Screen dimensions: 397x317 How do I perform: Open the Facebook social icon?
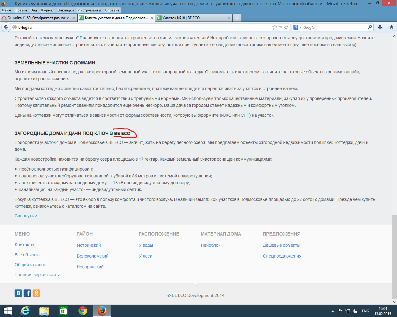tap(27, 293)
